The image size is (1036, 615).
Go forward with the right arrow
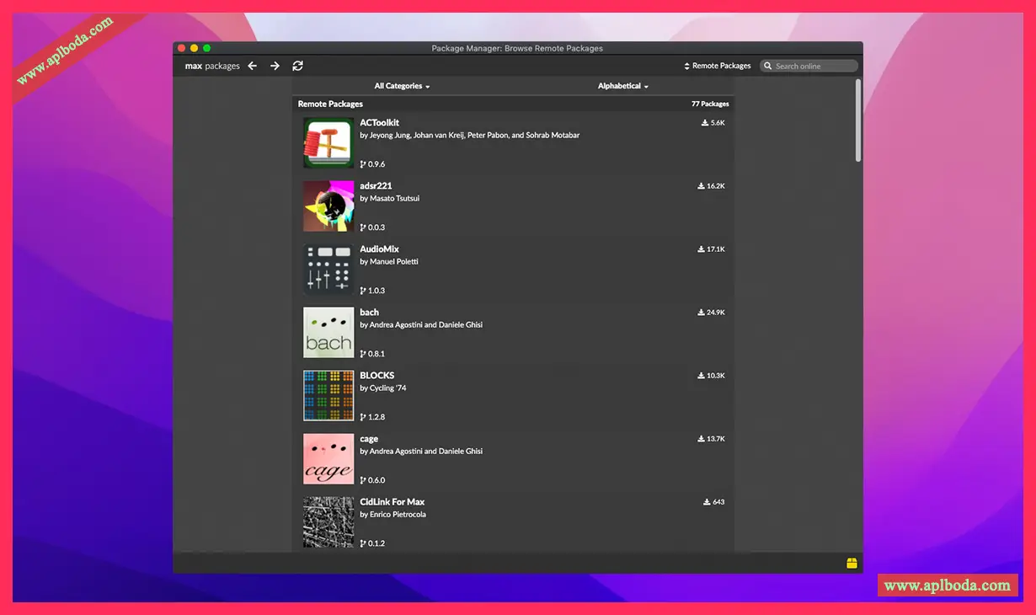(275, 66)
